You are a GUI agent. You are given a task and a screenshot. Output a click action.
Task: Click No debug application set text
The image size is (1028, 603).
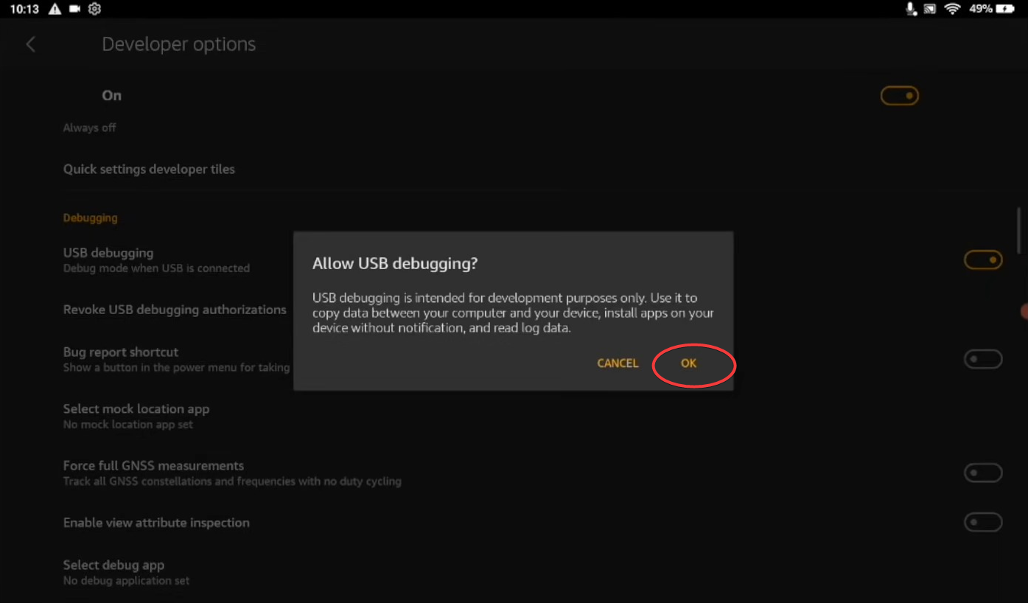pyautogui.click(x=126, y=581)
